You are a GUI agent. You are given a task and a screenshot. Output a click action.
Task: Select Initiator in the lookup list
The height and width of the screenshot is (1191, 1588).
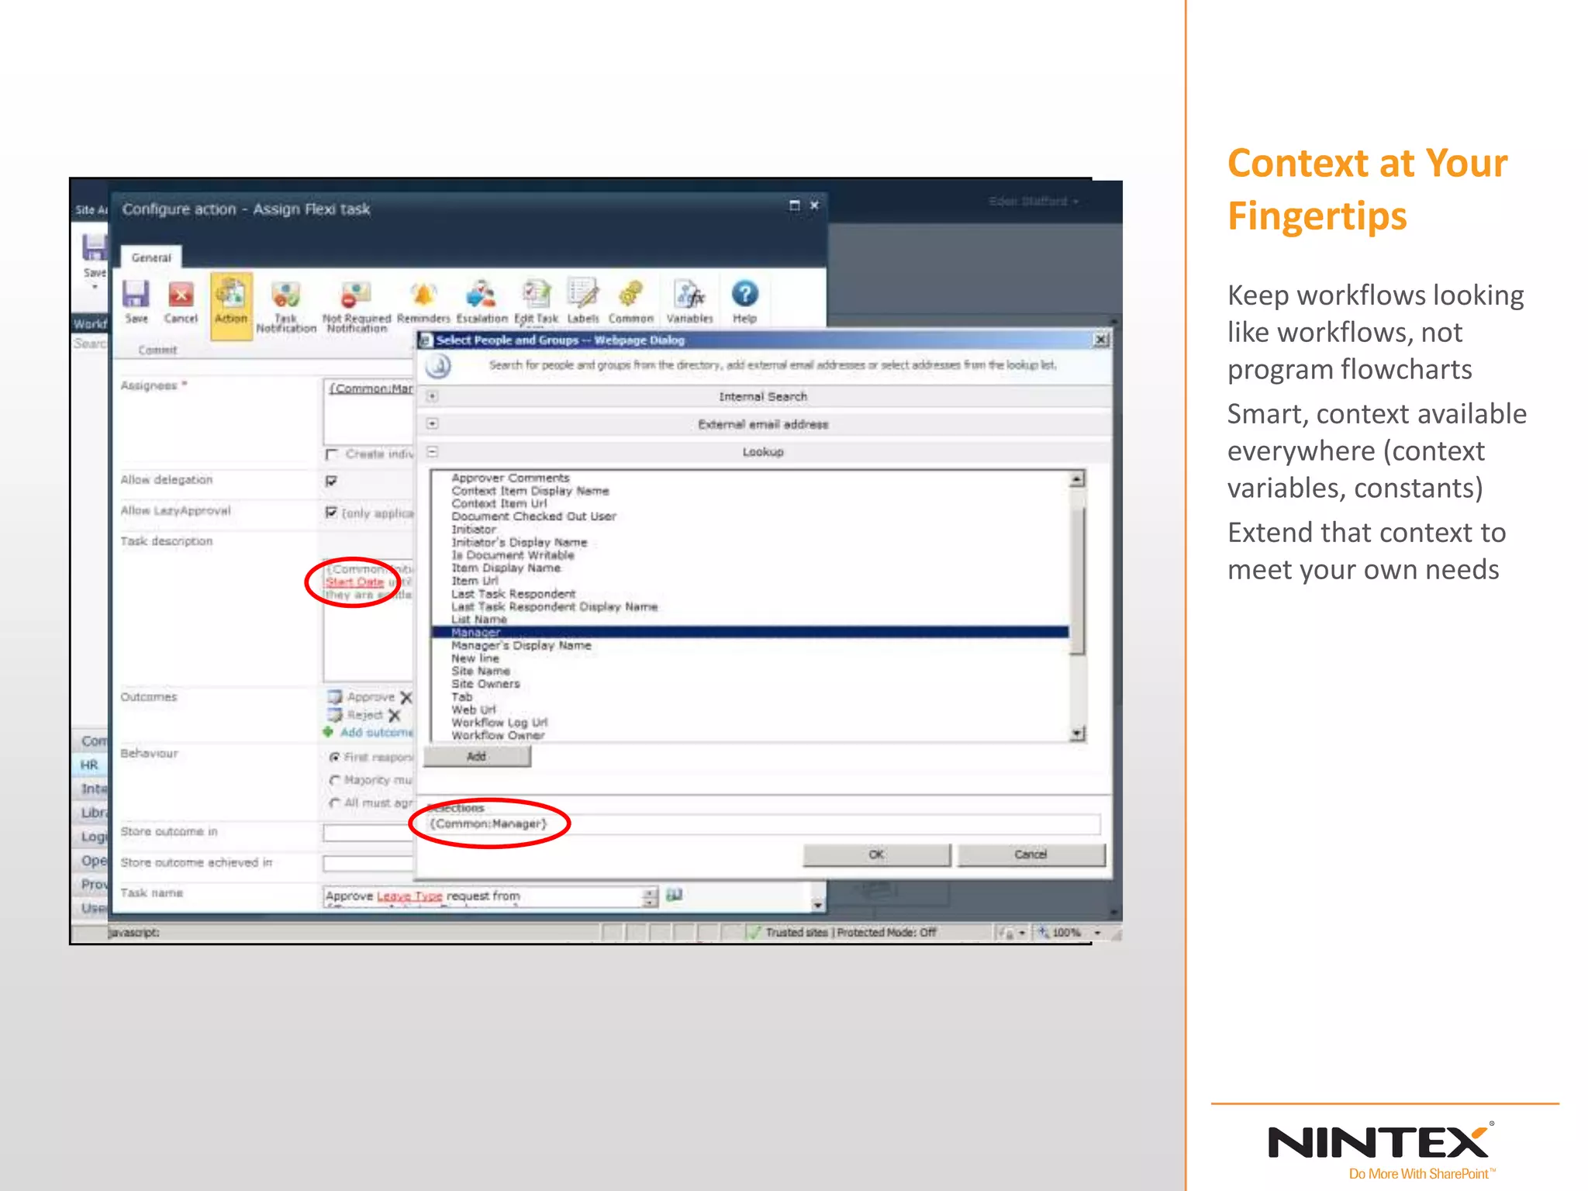[474, 530]
